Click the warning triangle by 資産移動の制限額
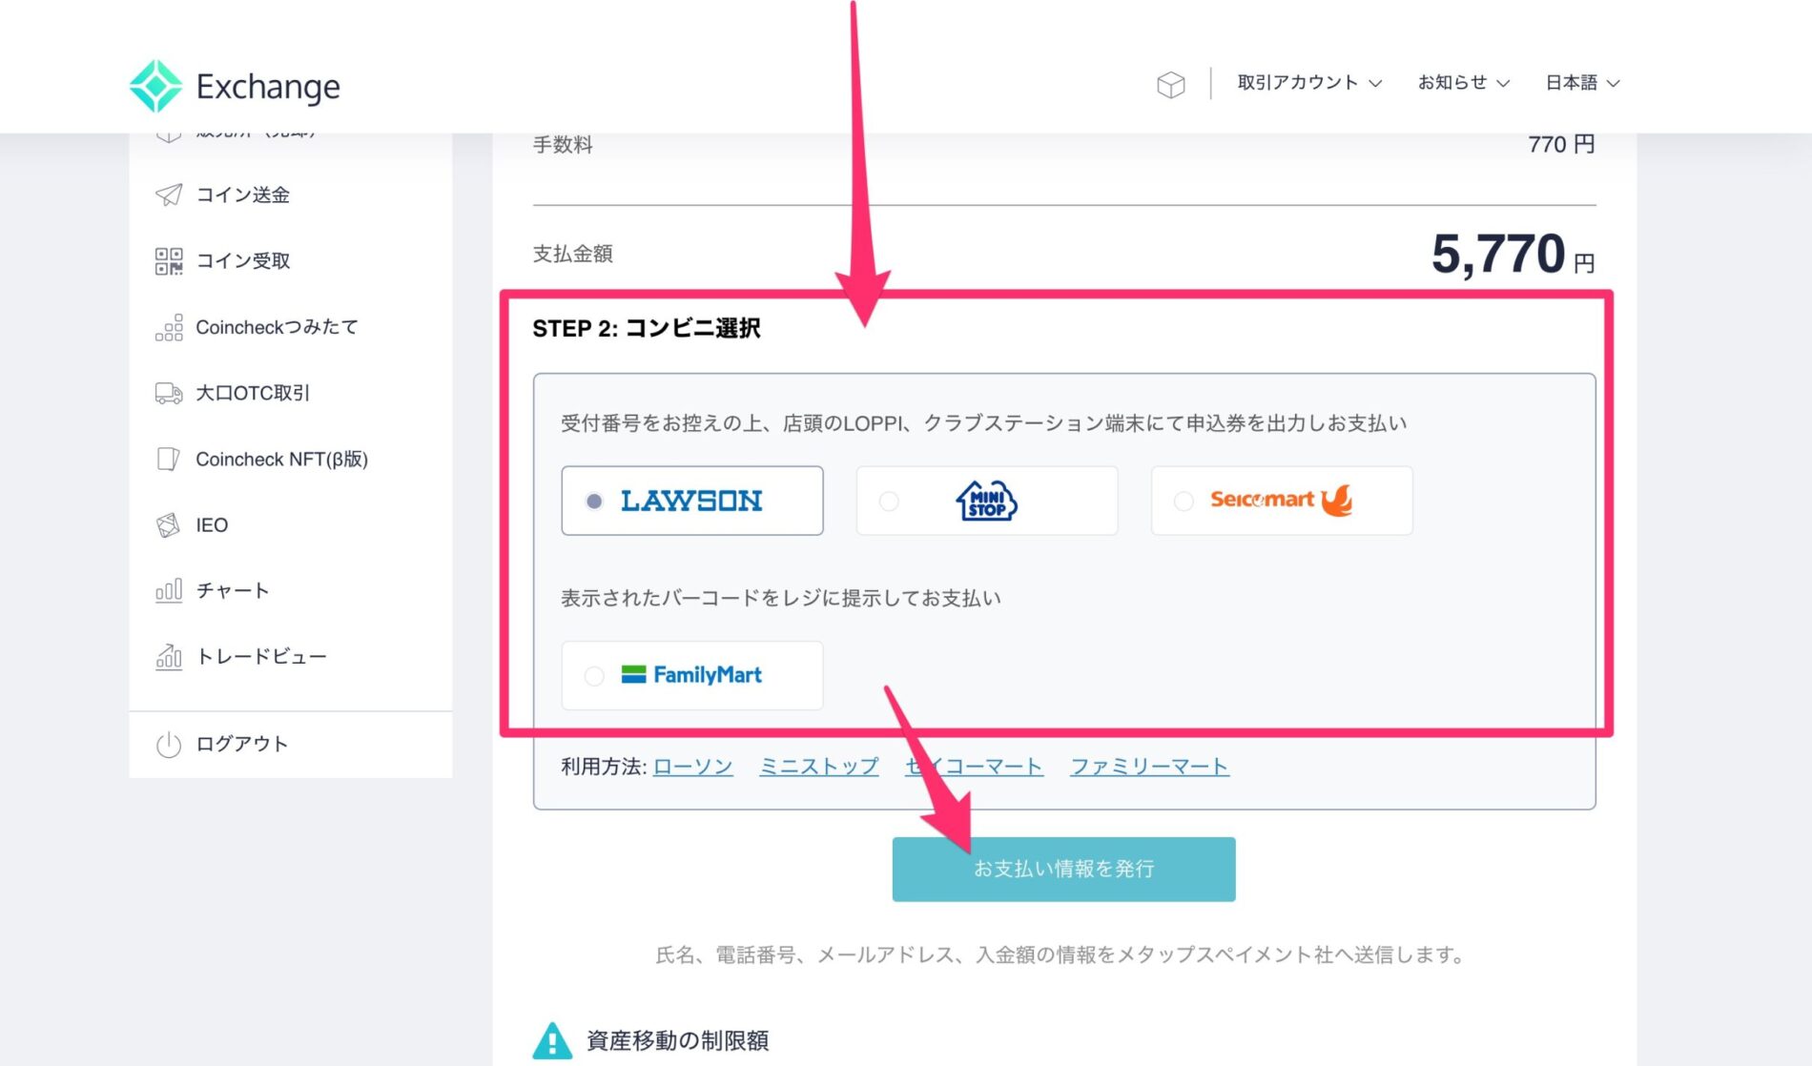 click(x=552, y=1040)
